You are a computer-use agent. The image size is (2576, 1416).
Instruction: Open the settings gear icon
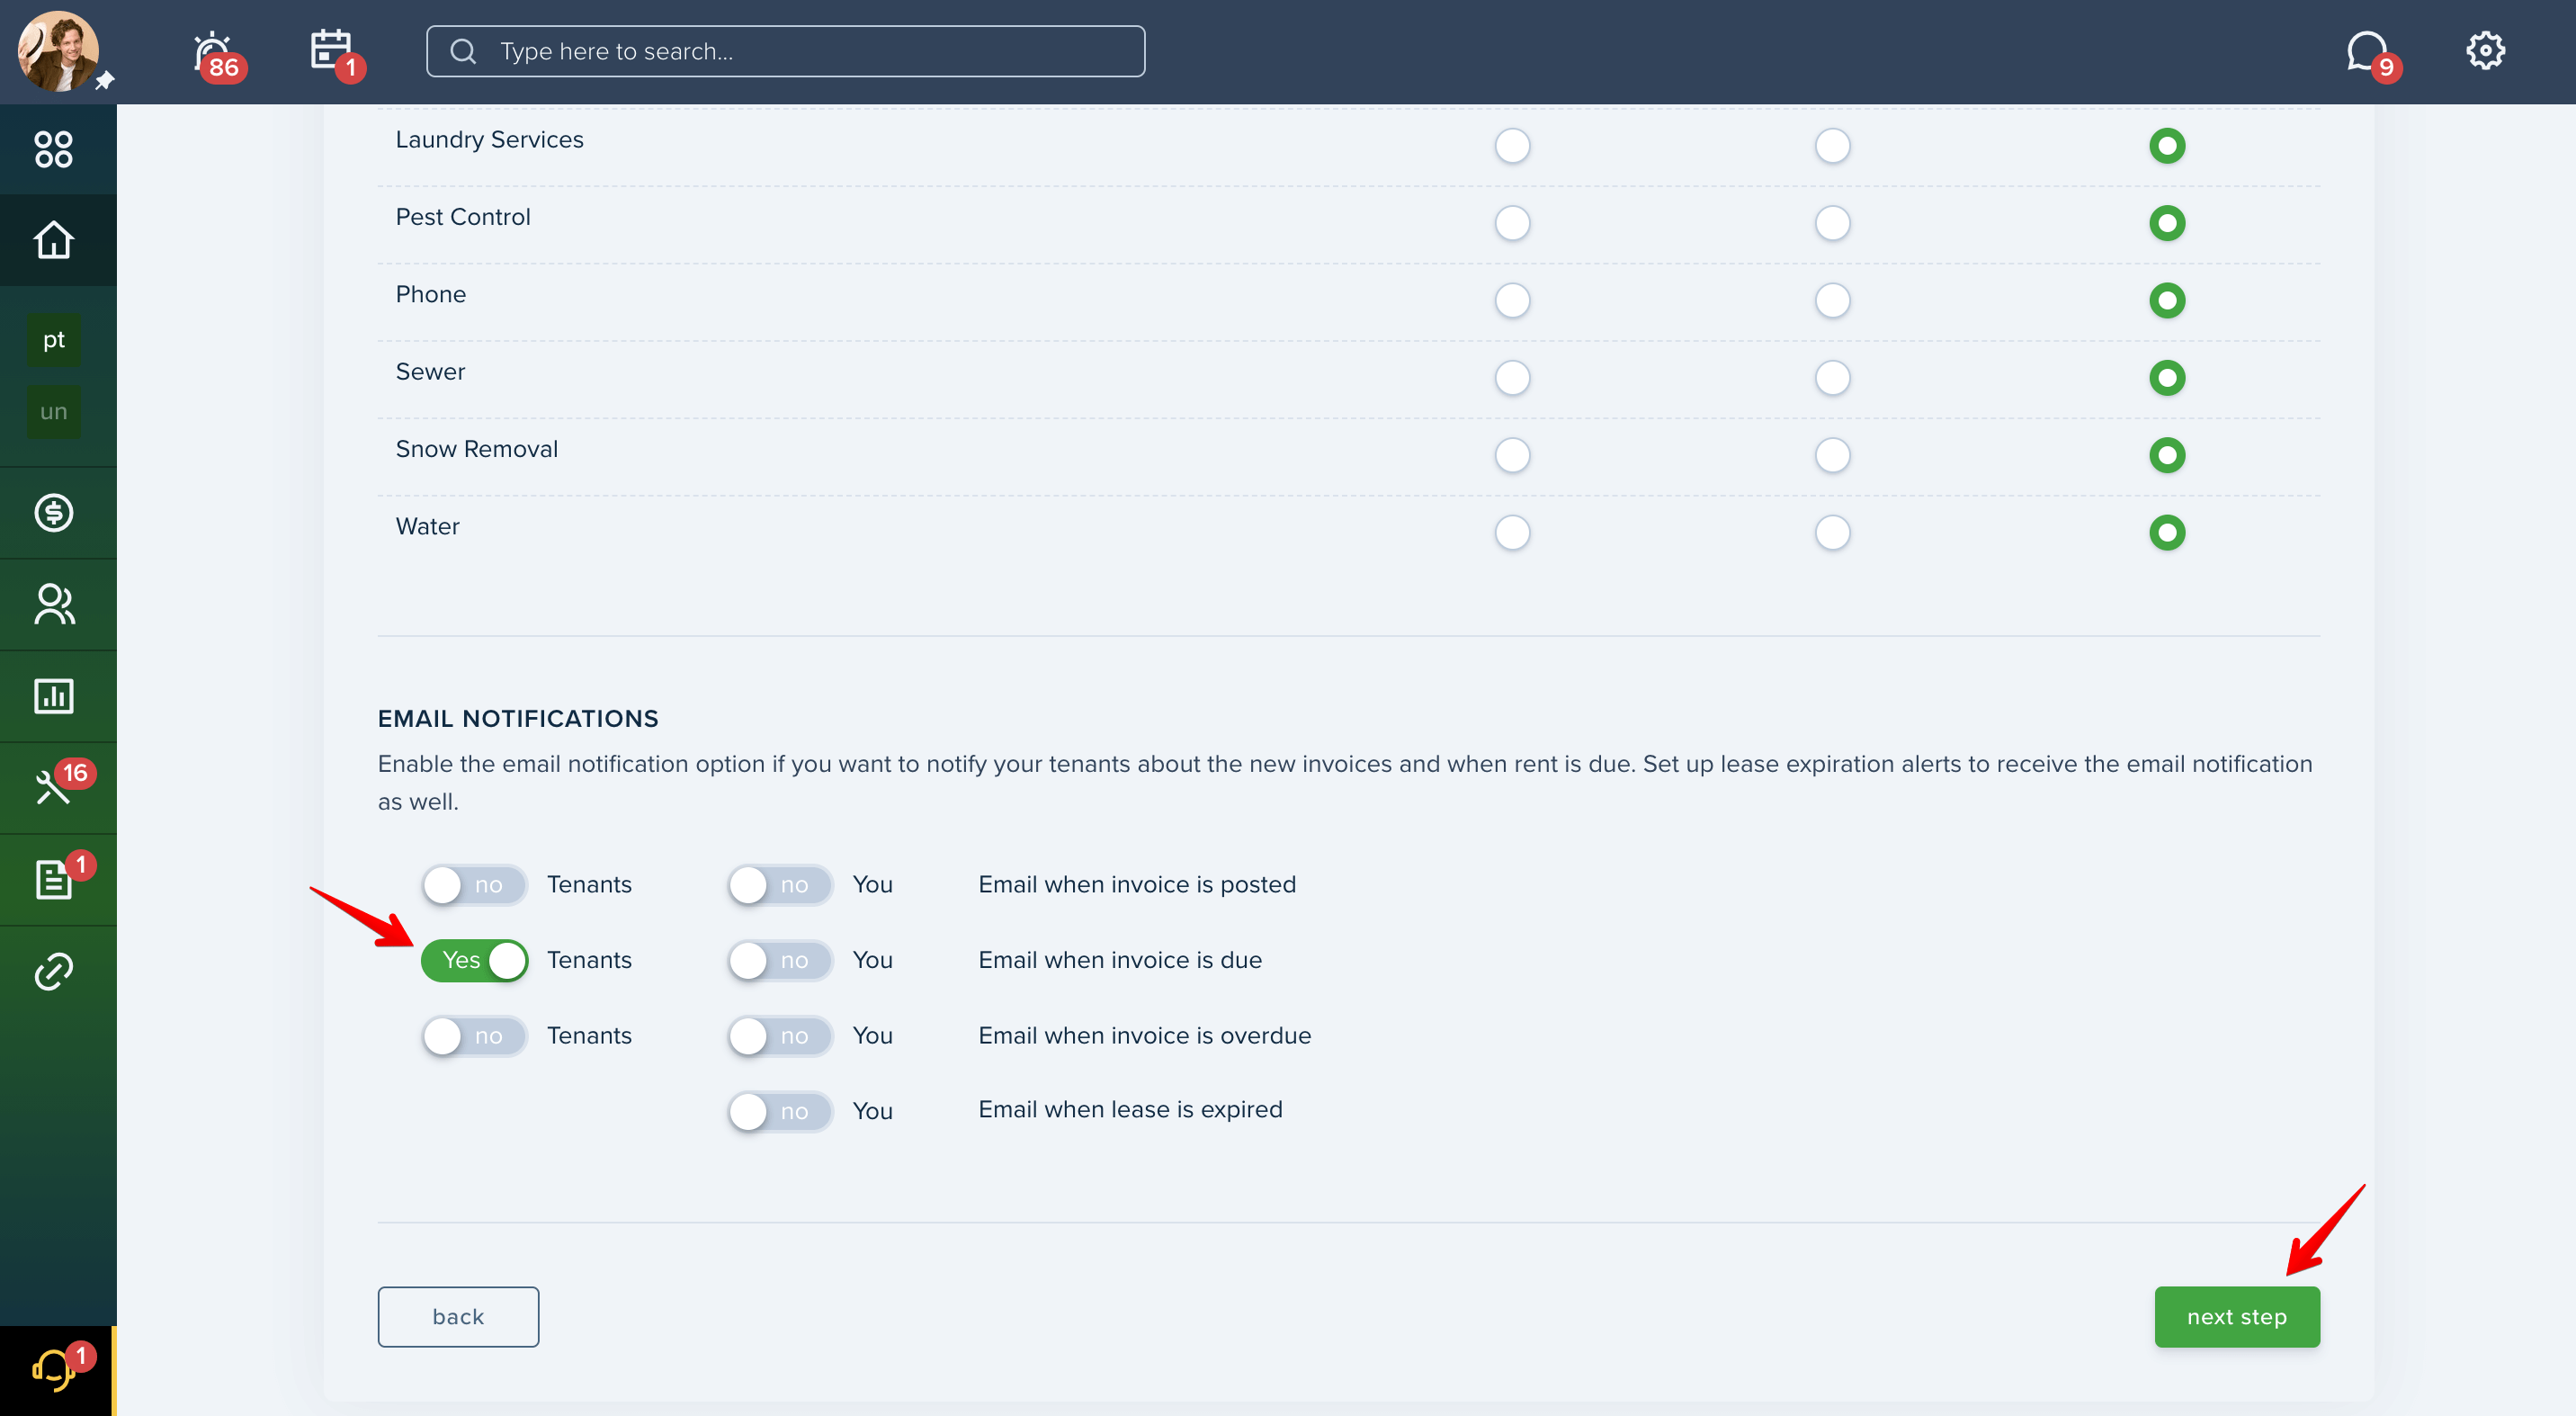(x=2485, y=51)
